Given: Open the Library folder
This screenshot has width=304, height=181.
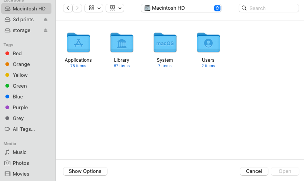Looking at the screenshot, I should [x=122, y=42].
